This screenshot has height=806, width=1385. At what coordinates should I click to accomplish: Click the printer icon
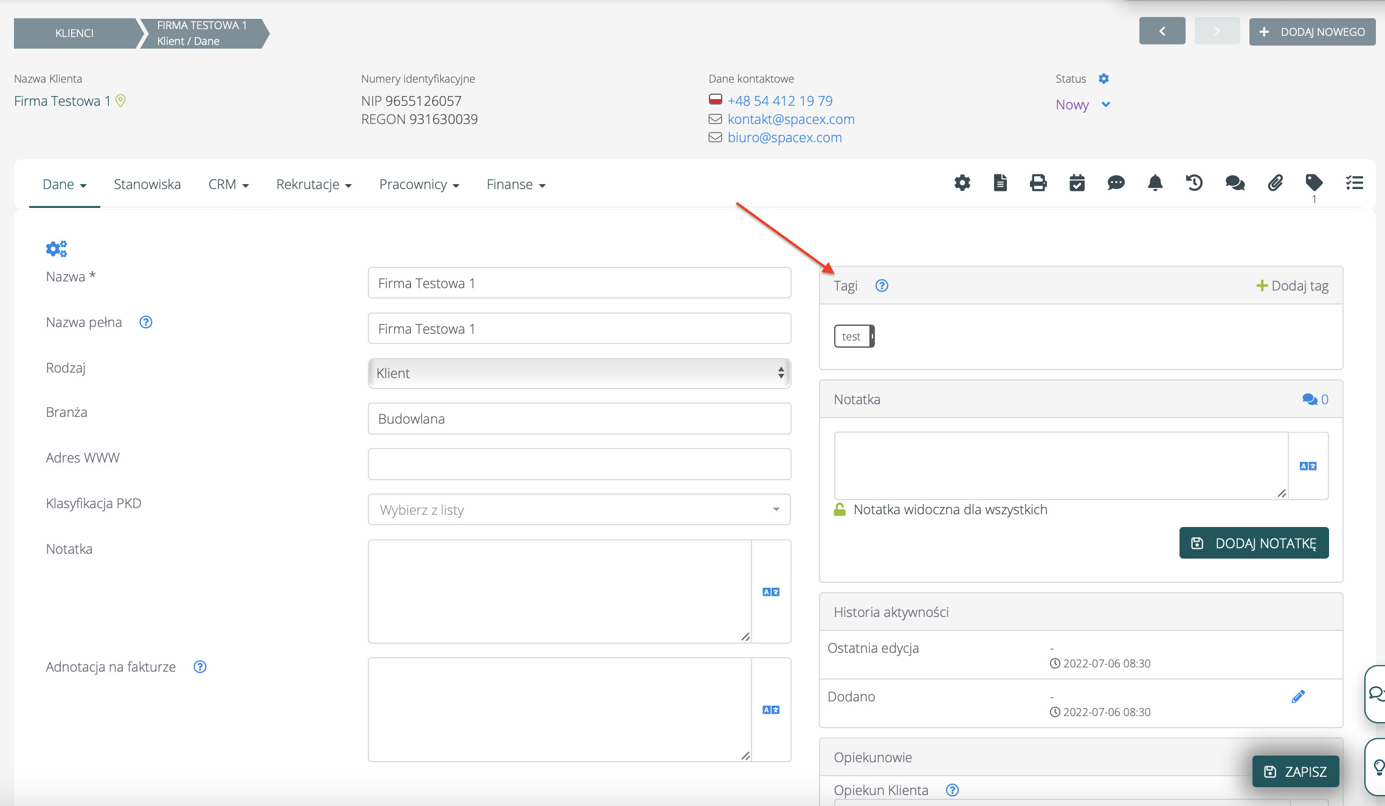[1038, 183]
